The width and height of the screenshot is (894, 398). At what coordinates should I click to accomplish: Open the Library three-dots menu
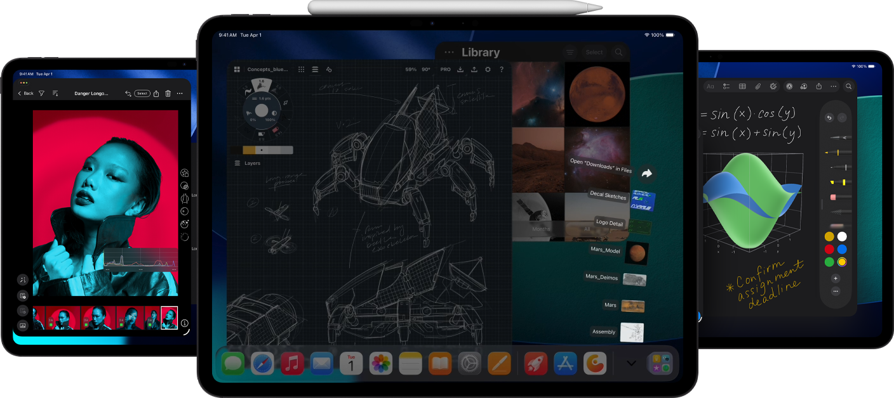pos(450,53)
